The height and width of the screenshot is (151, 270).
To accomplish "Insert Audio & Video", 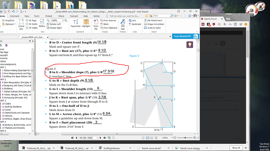I will click(152, 28).
